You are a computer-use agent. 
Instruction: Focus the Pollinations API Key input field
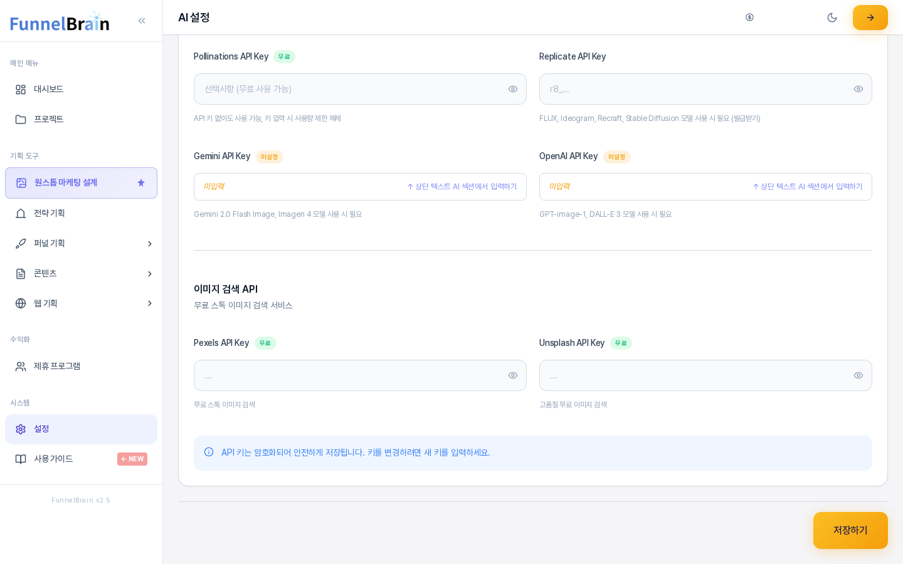[x=360, y=89]
